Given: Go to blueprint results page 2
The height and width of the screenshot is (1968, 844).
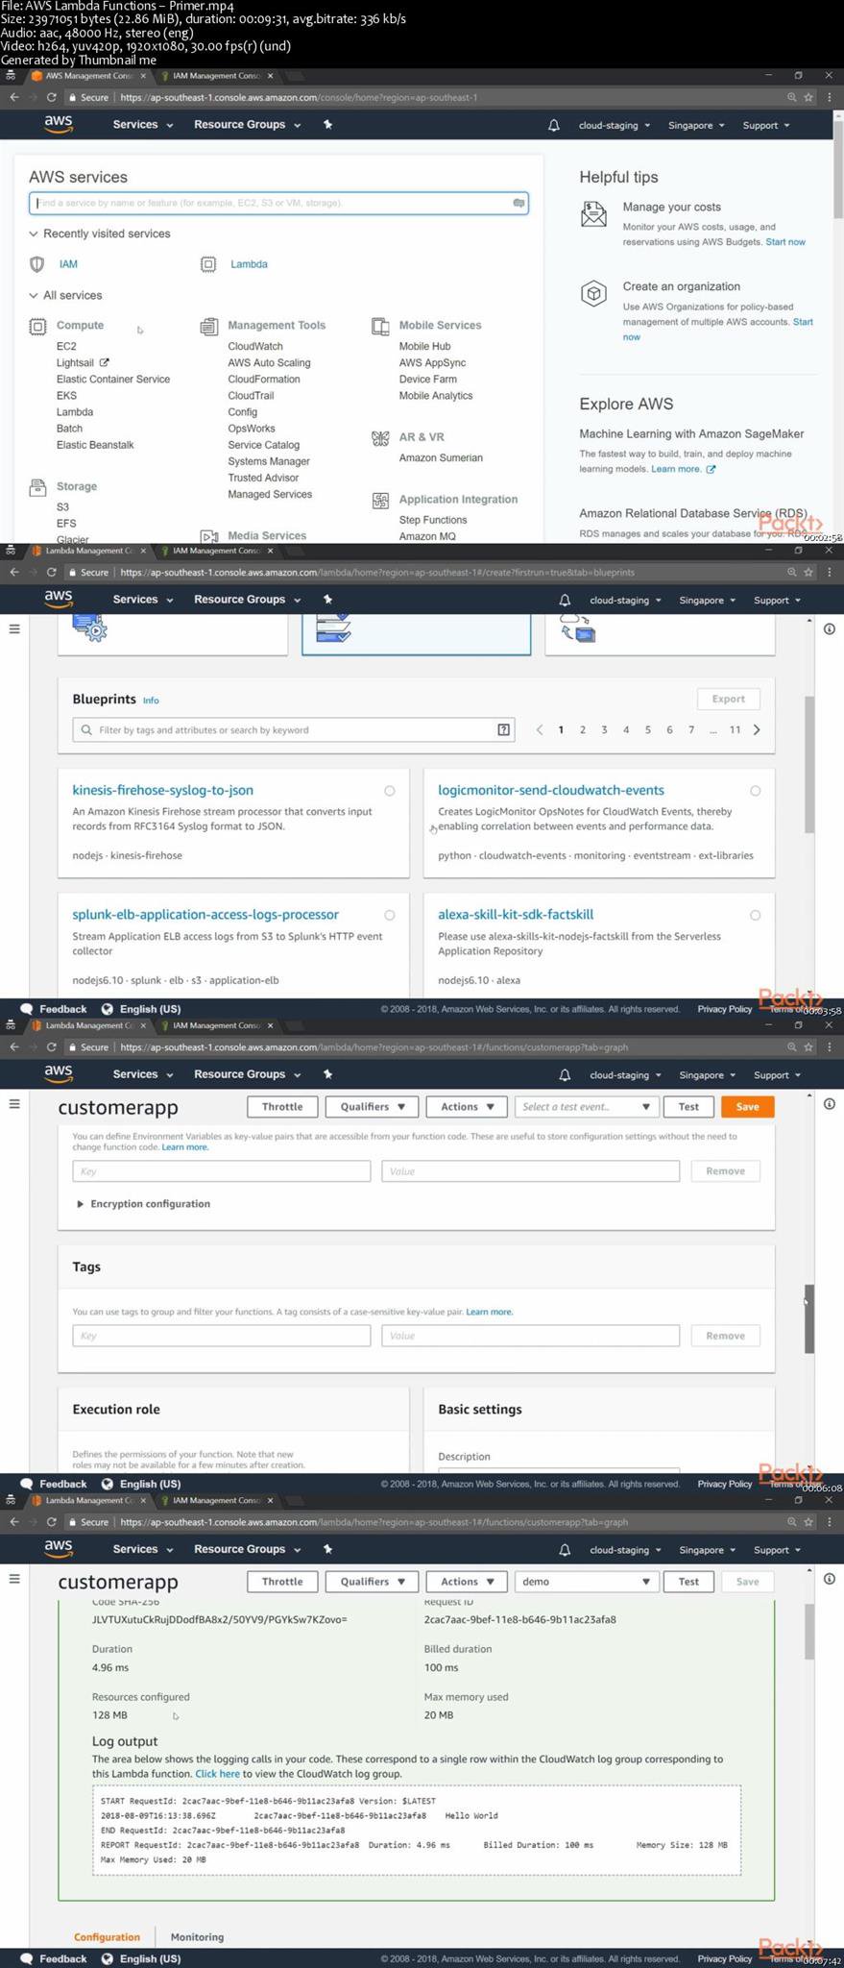Looking at the screenshot, I should pyautogui.click(x=583, y=729).
